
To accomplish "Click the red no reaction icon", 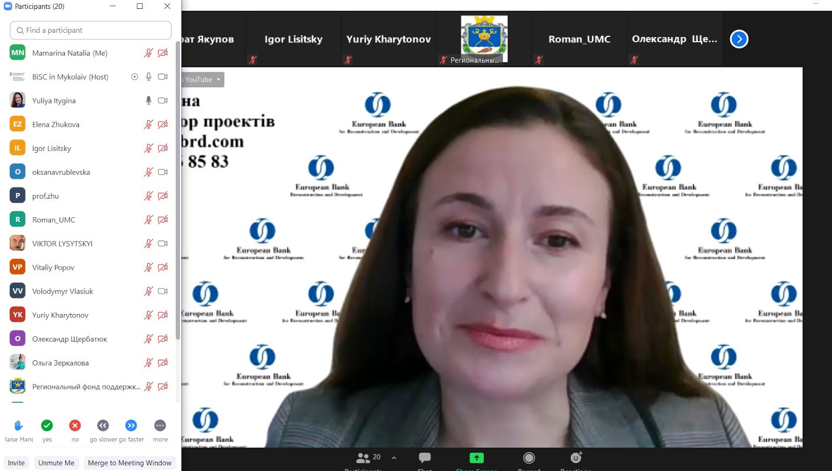I will (75, 426).
